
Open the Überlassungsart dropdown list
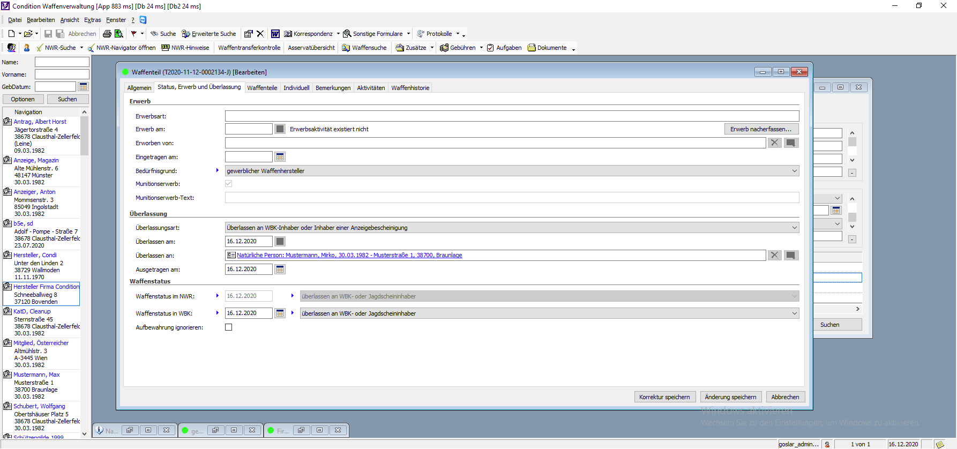pyautogui.click(x=794, y=228)
